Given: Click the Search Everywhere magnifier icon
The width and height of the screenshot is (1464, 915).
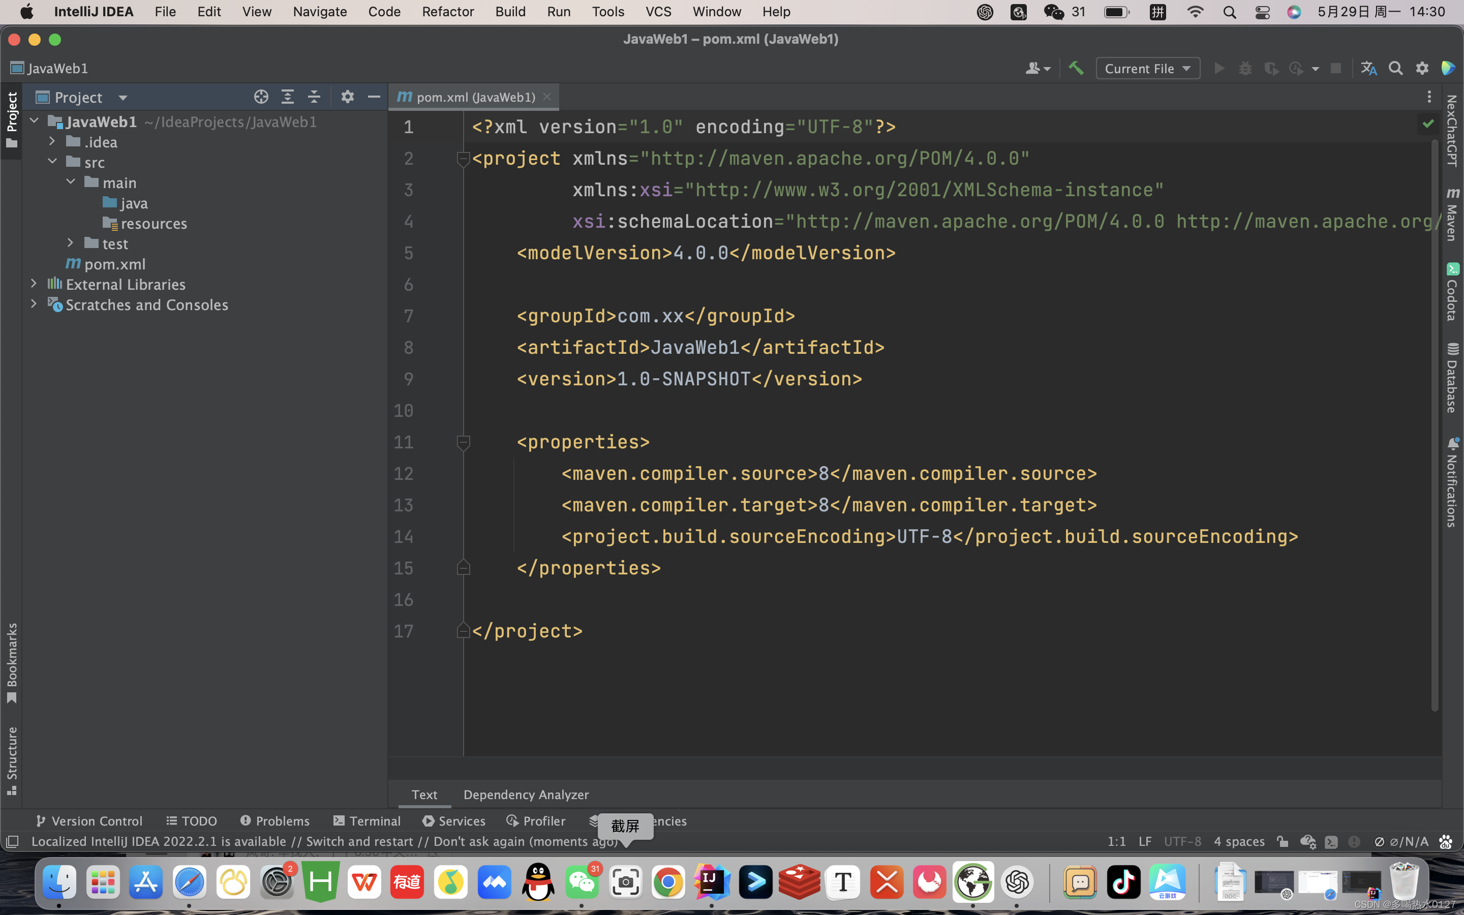Looking at the screenshot, I should pos(1395,69).
